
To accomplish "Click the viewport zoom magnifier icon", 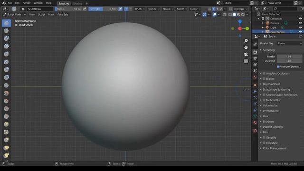I will pyautogui.click(x=246, y=41).
